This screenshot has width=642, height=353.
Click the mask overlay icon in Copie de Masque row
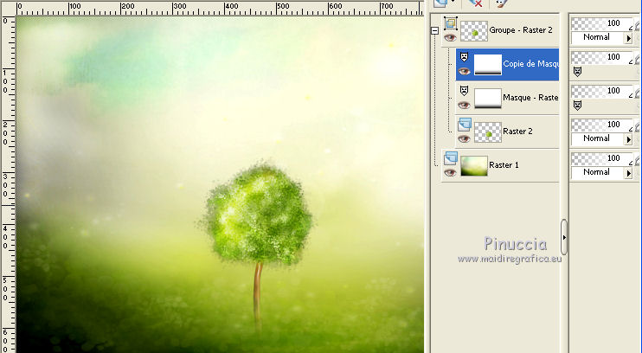click(577, 72)
